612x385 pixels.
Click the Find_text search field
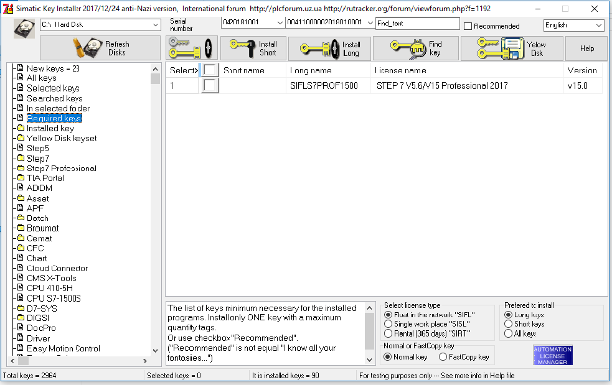tap(418, 24)
